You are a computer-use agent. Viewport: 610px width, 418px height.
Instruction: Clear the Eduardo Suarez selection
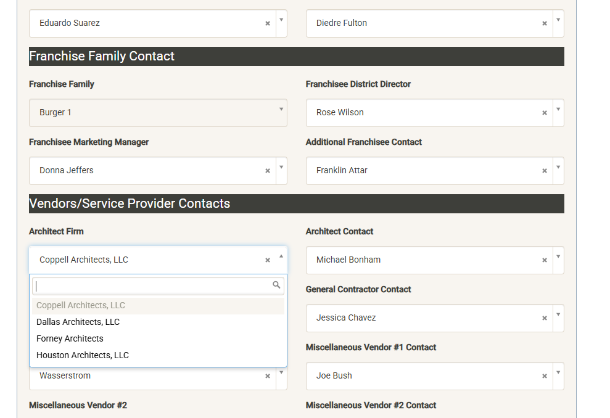268,23
